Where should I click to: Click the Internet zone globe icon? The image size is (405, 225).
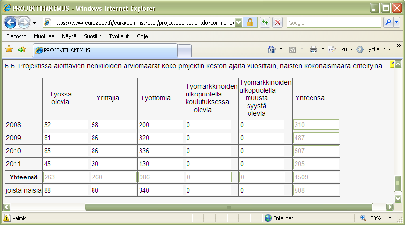[x=268, y=218]
